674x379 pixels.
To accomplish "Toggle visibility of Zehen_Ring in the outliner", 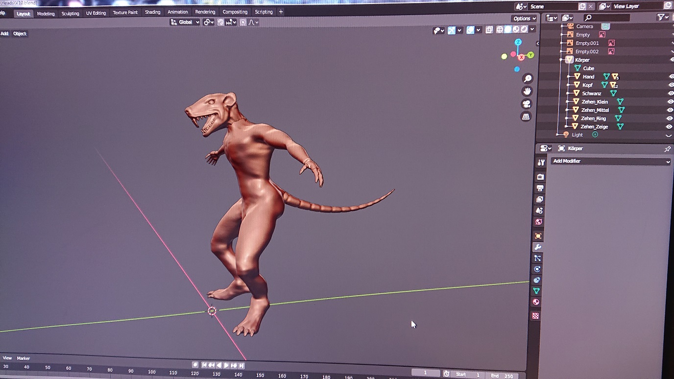I will click(670, 118).
